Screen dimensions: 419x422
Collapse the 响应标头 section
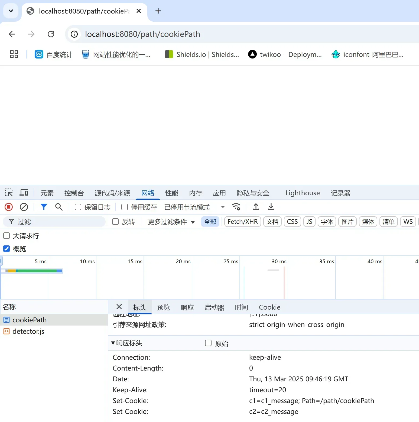[x=113, y=343]
